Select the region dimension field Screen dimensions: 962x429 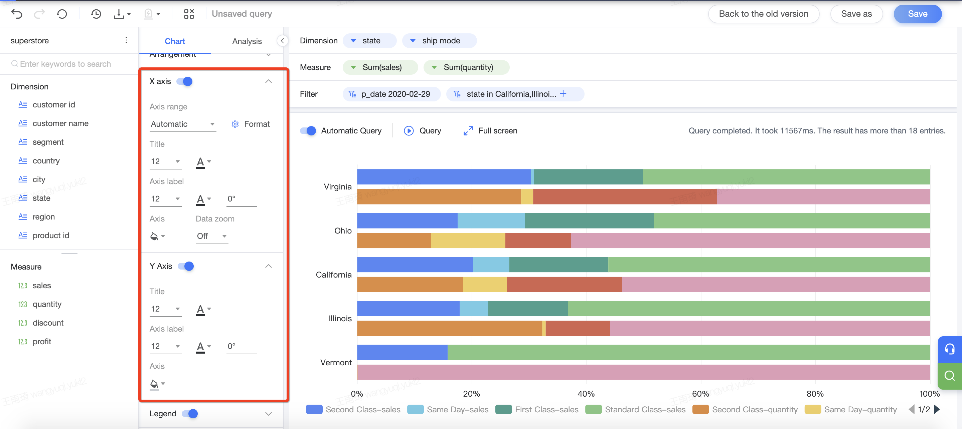43,217
